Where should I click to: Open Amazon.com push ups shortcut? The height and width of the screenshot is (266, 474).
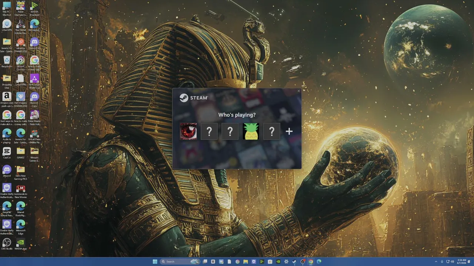click(x=7, y=100)
